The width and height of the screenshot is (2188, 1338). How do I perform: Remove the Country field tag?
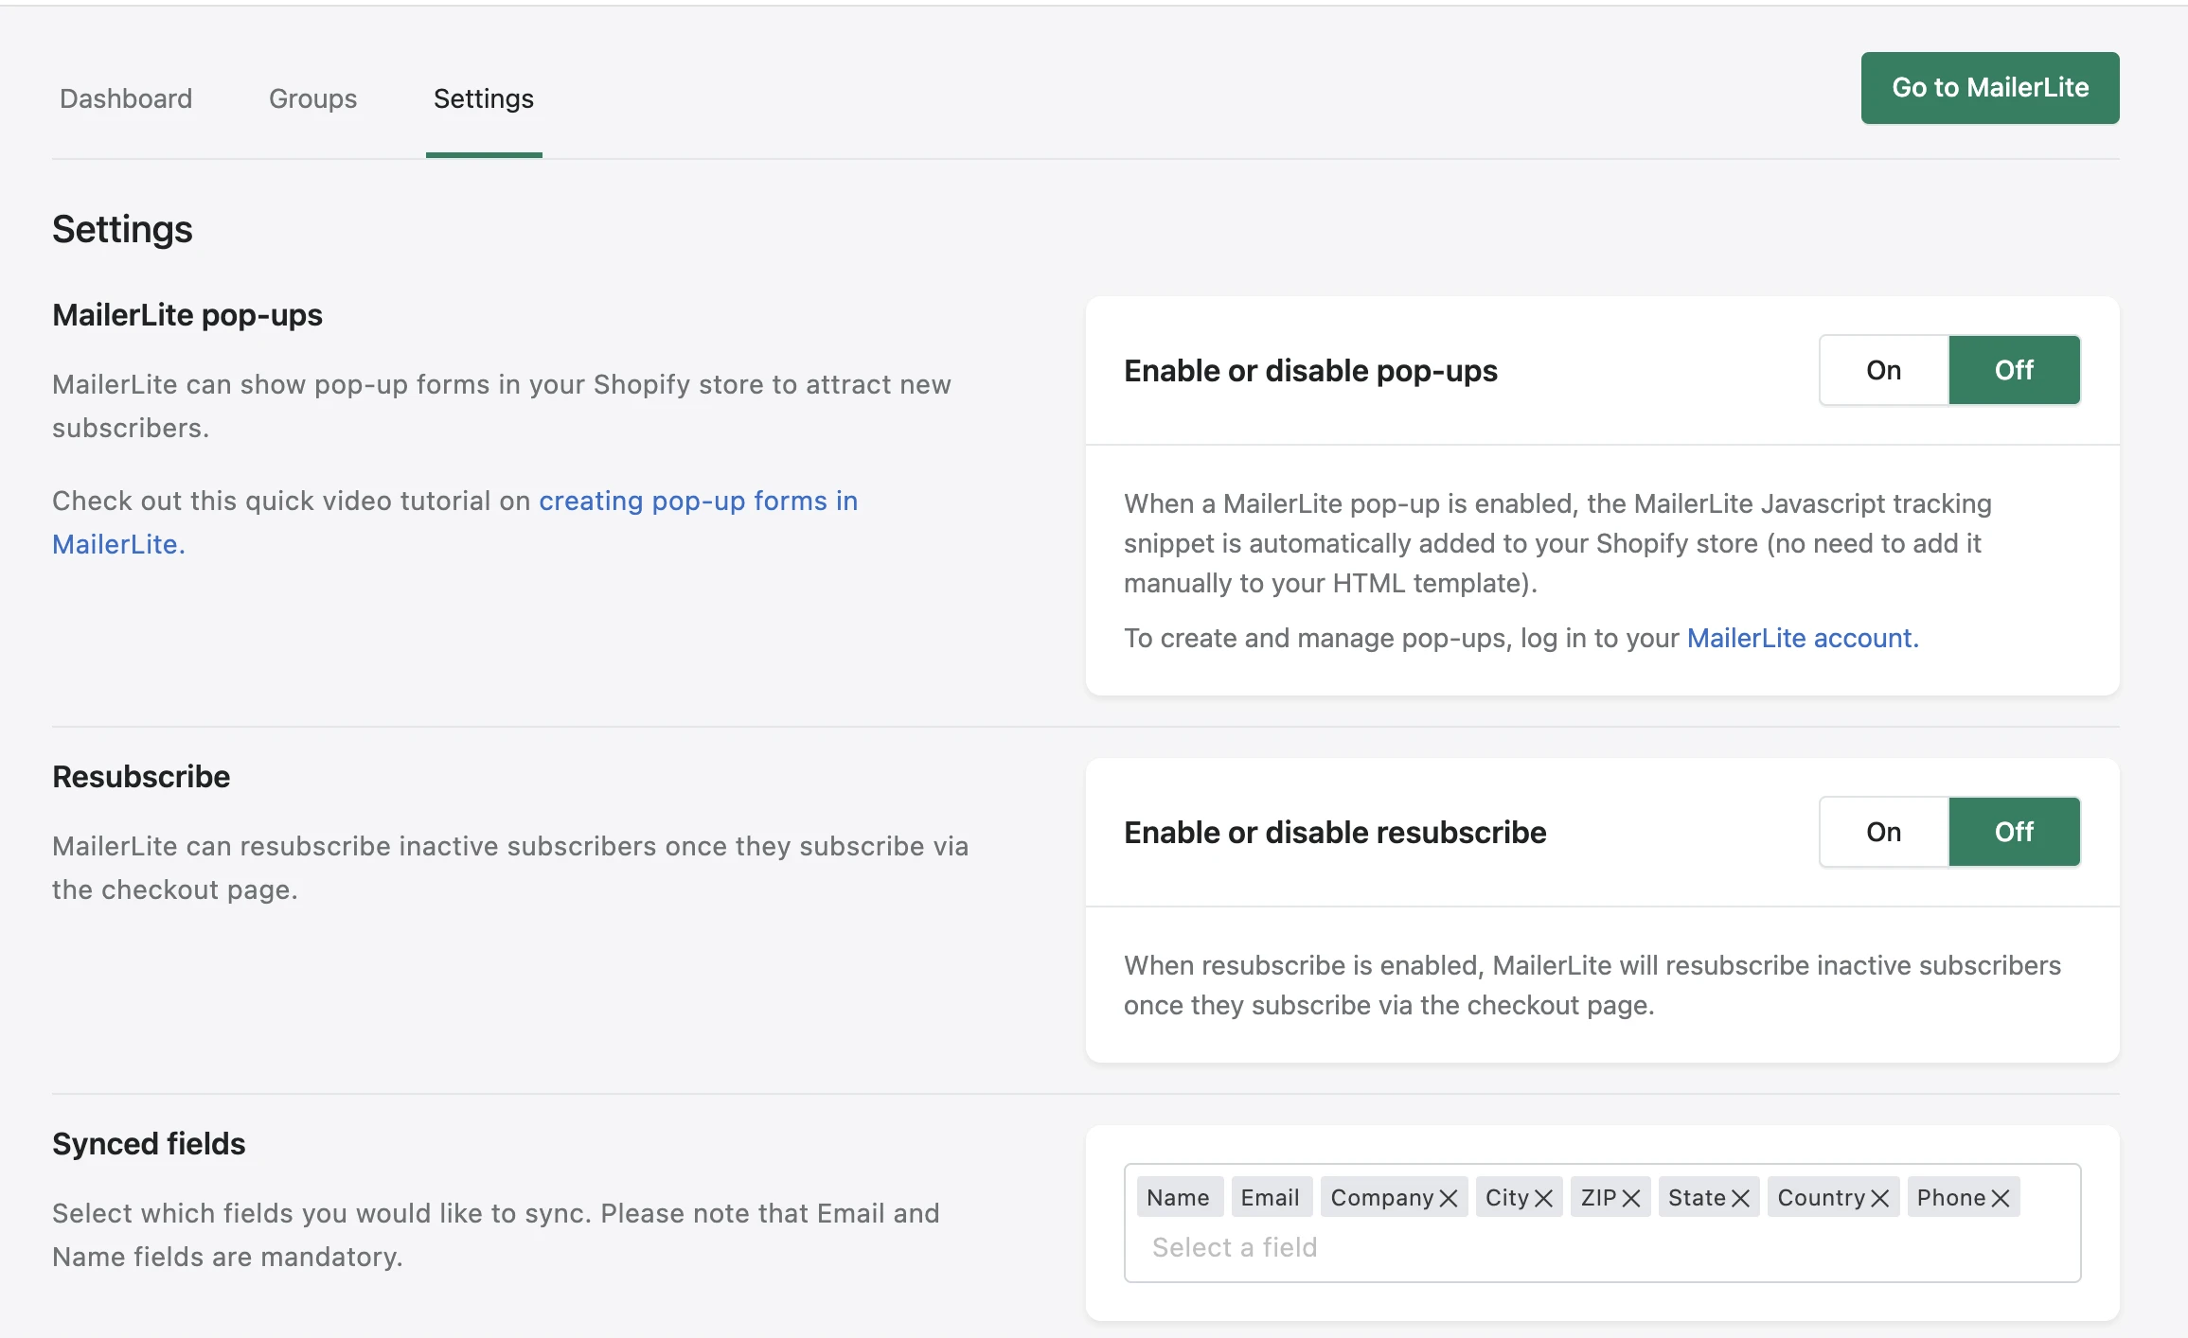coord(1880,1198)
